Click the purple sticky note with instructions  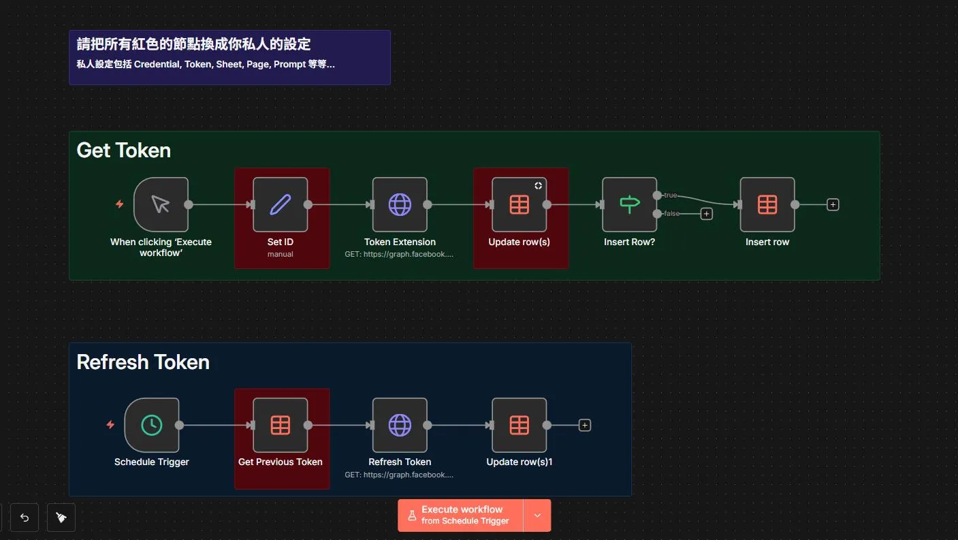[x=229, y=57]
